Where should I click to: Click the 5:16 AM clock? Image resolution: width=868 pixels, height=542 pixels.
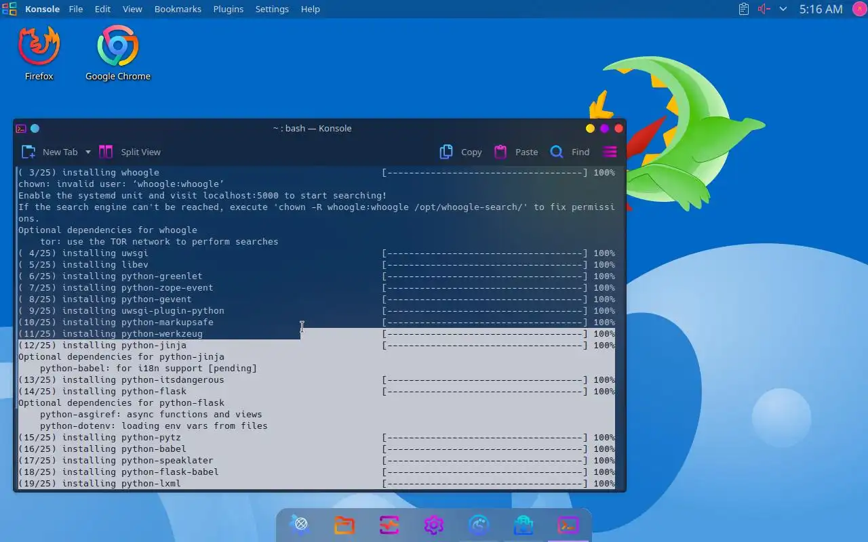tap(821, 9)
